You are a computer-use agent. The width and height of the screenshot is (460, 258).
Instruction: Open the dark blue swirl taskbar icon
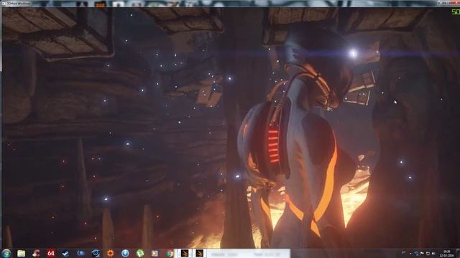click(x=96, y=253)
